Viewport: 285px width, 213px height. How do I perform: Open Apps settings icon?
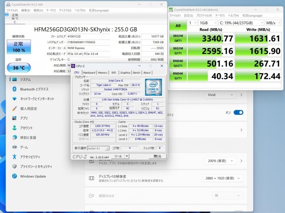point(14,118)
